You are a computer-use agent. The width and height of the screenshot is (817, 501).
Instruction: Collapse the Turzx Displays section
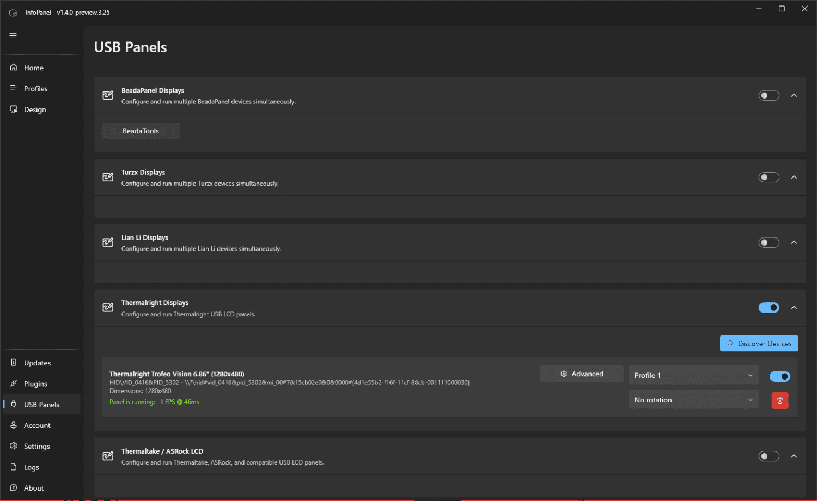[794, 177]
